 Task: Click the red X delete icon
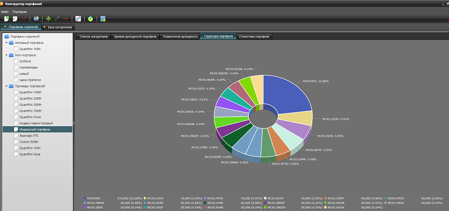[24, 18]
